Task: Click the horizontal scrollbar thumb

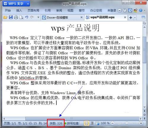Action: (72, 119)
